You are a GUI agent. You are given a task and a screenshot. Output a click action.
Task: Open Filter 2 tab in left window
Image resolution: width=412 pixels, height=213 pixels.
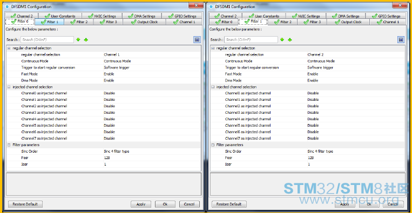point(79,22)
